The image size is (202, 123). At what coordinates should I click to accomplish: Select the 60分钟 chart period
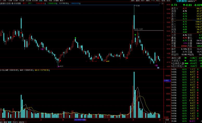35,1
